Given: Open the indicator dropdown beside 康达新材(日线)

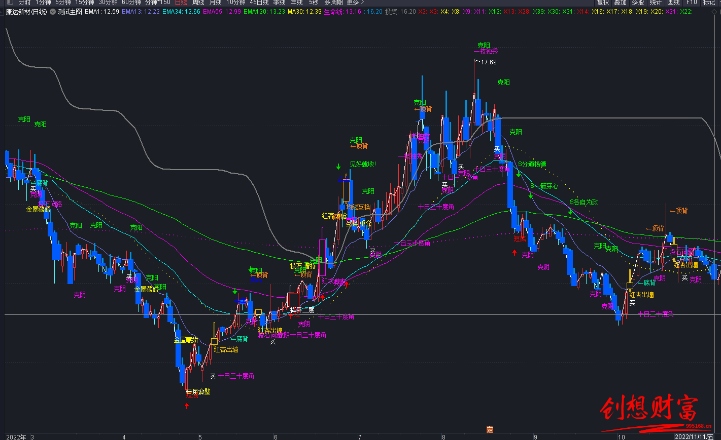Looking at the screenshot, I should (53, 12).
